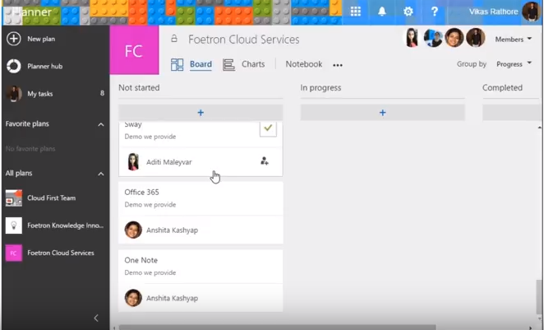The image size is (544, 330).
Task: Click the Planner hub circle icon
Action: click(x=14, y=66)
